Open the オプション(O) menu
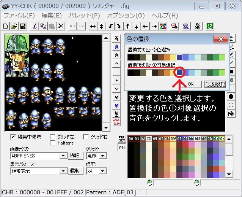The width and height of the screenshot is (242, 197). (x=126, y=16)
